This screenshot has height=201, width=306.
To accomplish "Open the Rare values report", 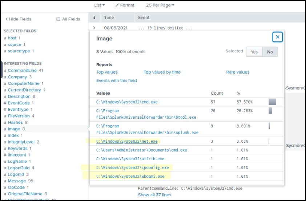I will (x=238, y=72).
